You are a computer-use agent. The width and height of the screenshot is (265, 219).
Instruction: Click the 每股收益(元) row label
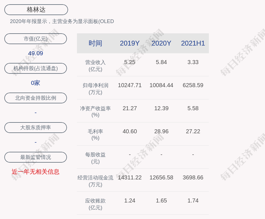95,158
